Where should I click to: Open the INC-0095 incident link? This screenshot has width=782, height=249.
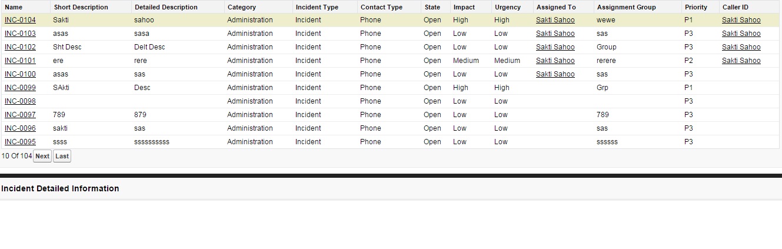pyautogui.click(x=20, y=142)
